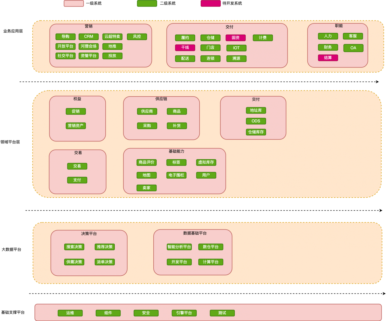Viewport: 388px width, 321px height.
Task: Click the ODS box
Action: (x=256, y=121)
